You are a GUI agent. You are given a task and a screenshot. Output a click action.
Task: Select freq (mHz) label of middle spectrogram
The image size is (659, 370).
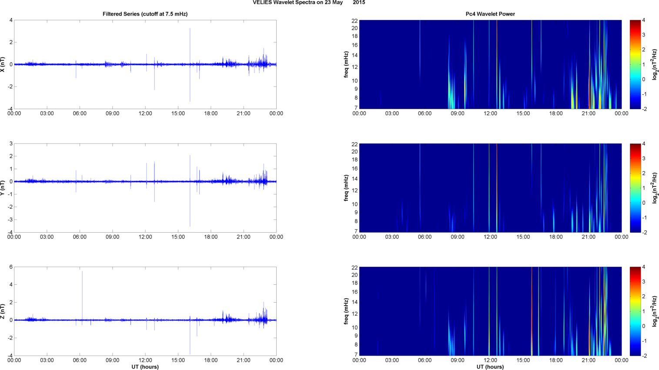click(x=346, y=188)
